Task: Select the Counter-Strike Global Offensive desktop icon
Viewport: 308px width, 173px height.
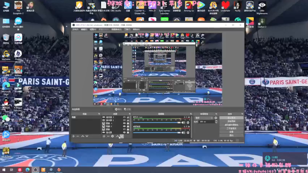Action: (140, 8)
